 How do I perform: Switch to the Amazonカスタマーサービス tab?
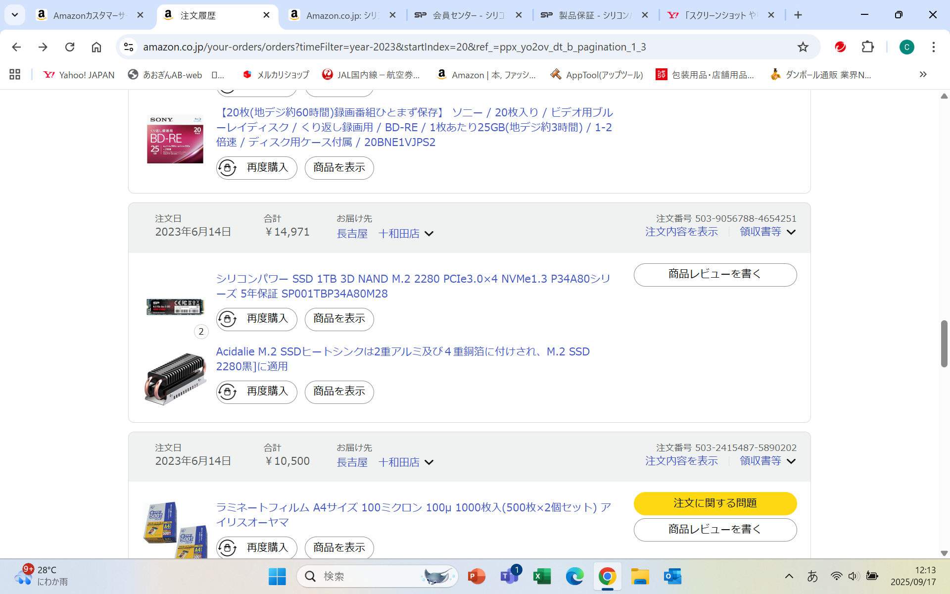[89, 15]
